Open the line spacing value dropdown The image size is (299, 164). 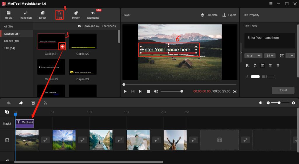pos(290,56)
